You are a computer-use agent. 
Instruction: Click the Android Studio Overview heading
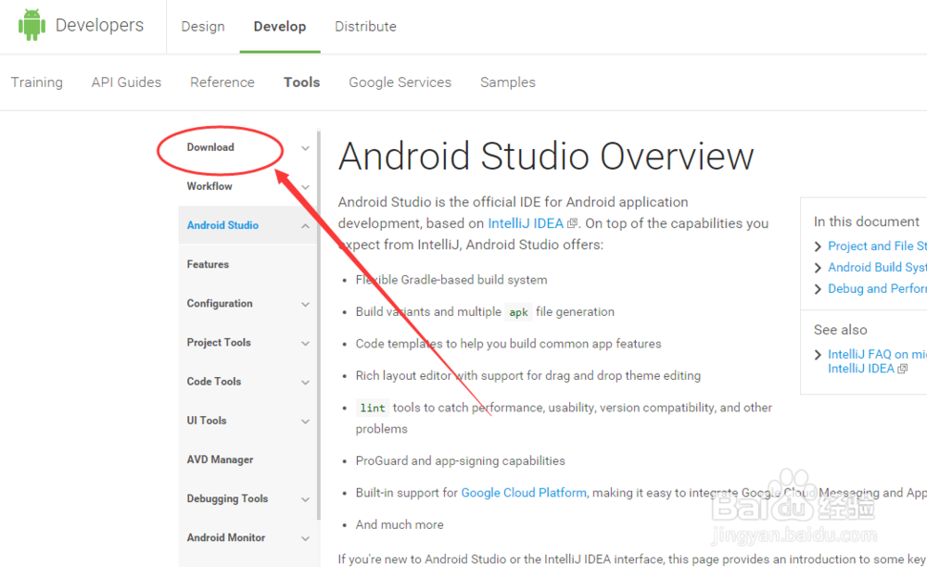pos(546,157)
